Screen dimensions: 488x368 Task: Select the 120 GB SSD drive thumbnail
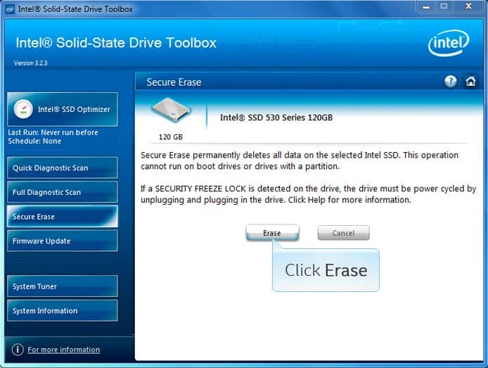(171, 110)
